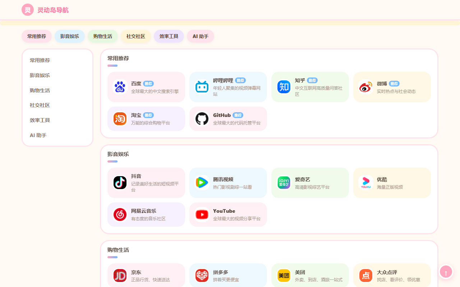The width and height of the screenshot is (460, 287).
Task: Select the 社交社区 pill tab at top
Action: pos(136,36)
